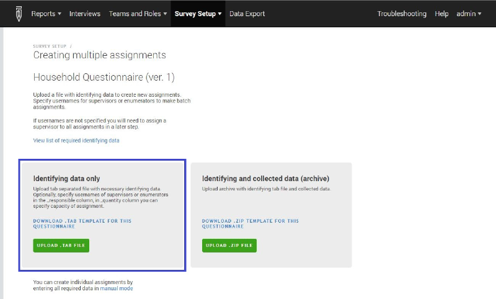Click the Household Questionnaire (ver. 1) heading
The height and width of the screenshot is (299, 496).
[104, 78]
